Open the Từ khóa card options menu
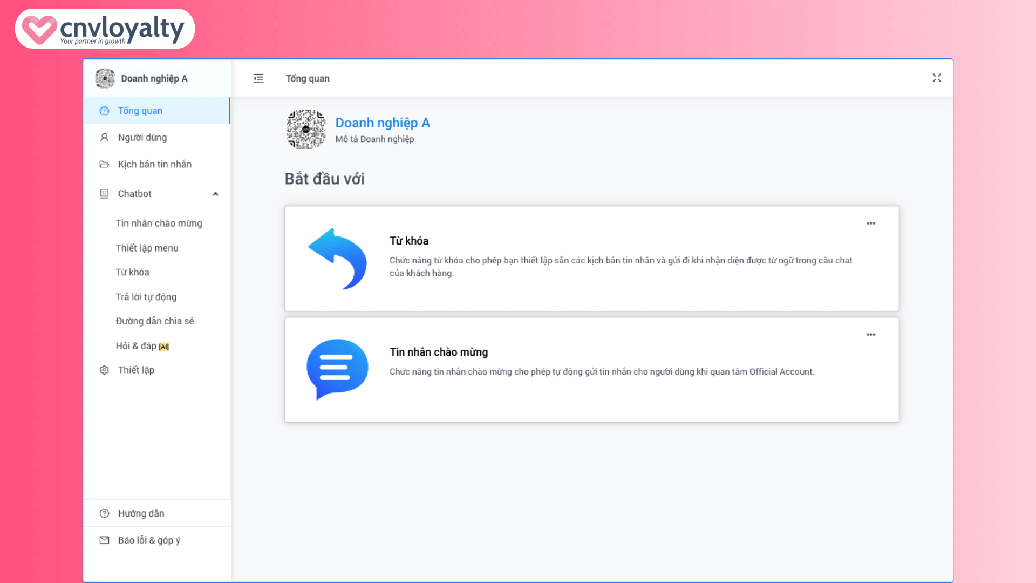The width and height of the screenshot is (1036, 583). tap(870, 223)
